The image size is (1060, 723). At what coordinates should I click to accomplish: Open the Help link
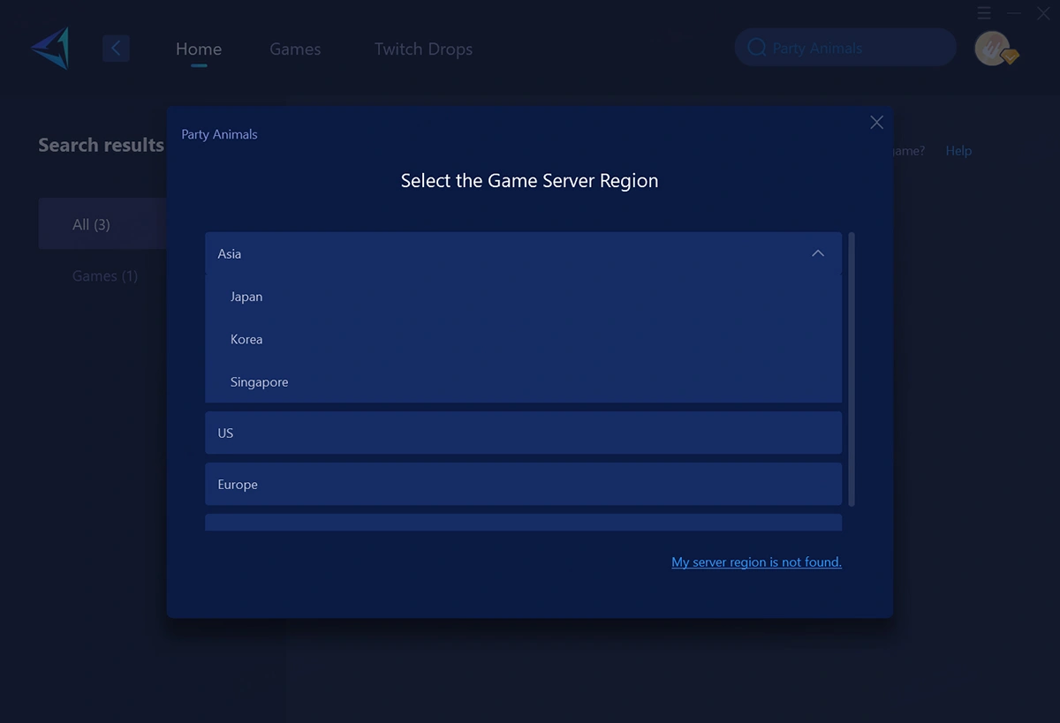pos(958,151)
